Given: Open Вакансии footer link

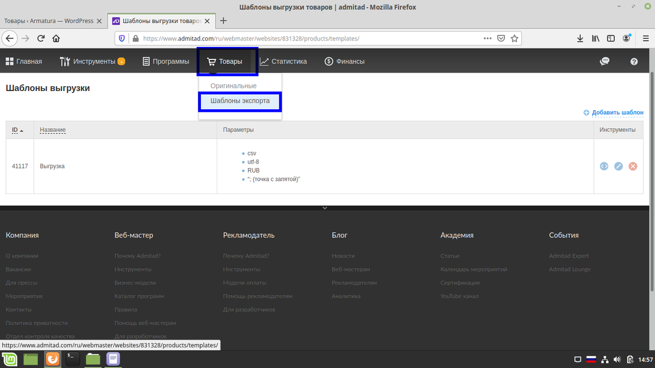Looking at the screenshot, I should [18, 269].
